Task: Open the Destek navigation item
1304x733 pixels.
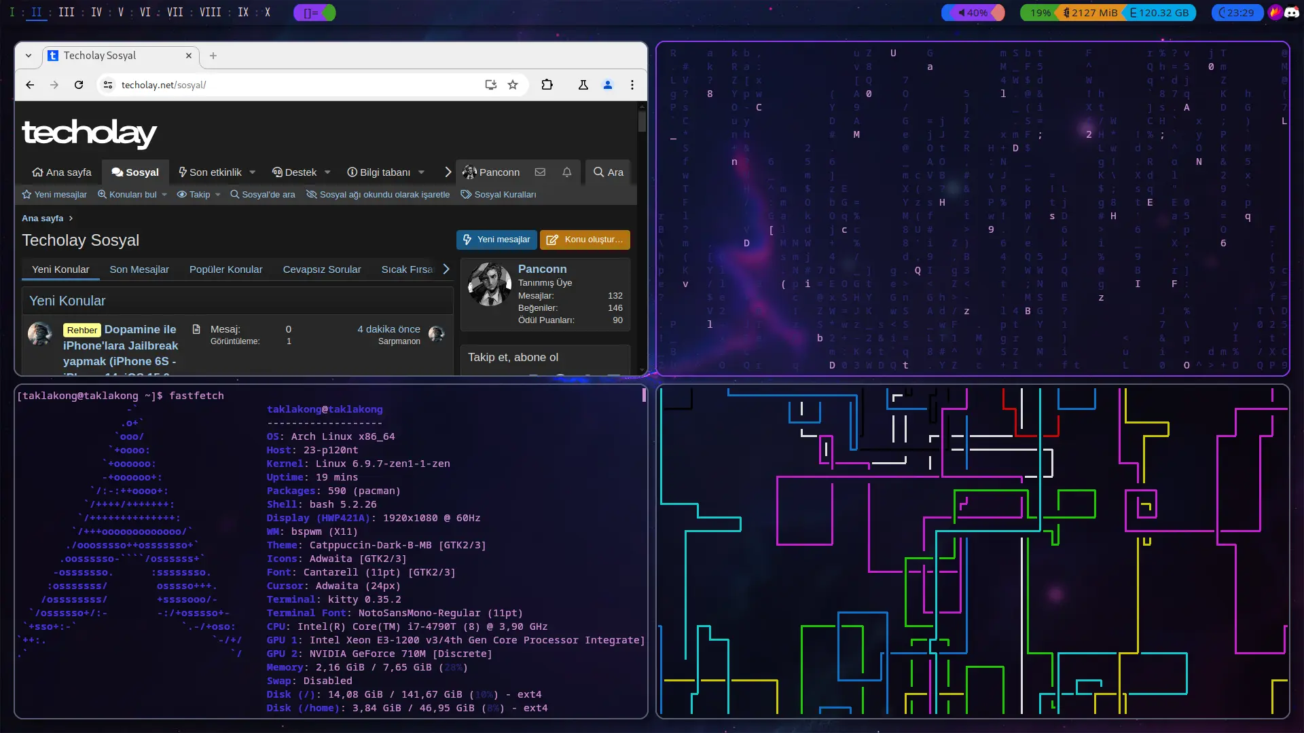Action: (295, 172)
